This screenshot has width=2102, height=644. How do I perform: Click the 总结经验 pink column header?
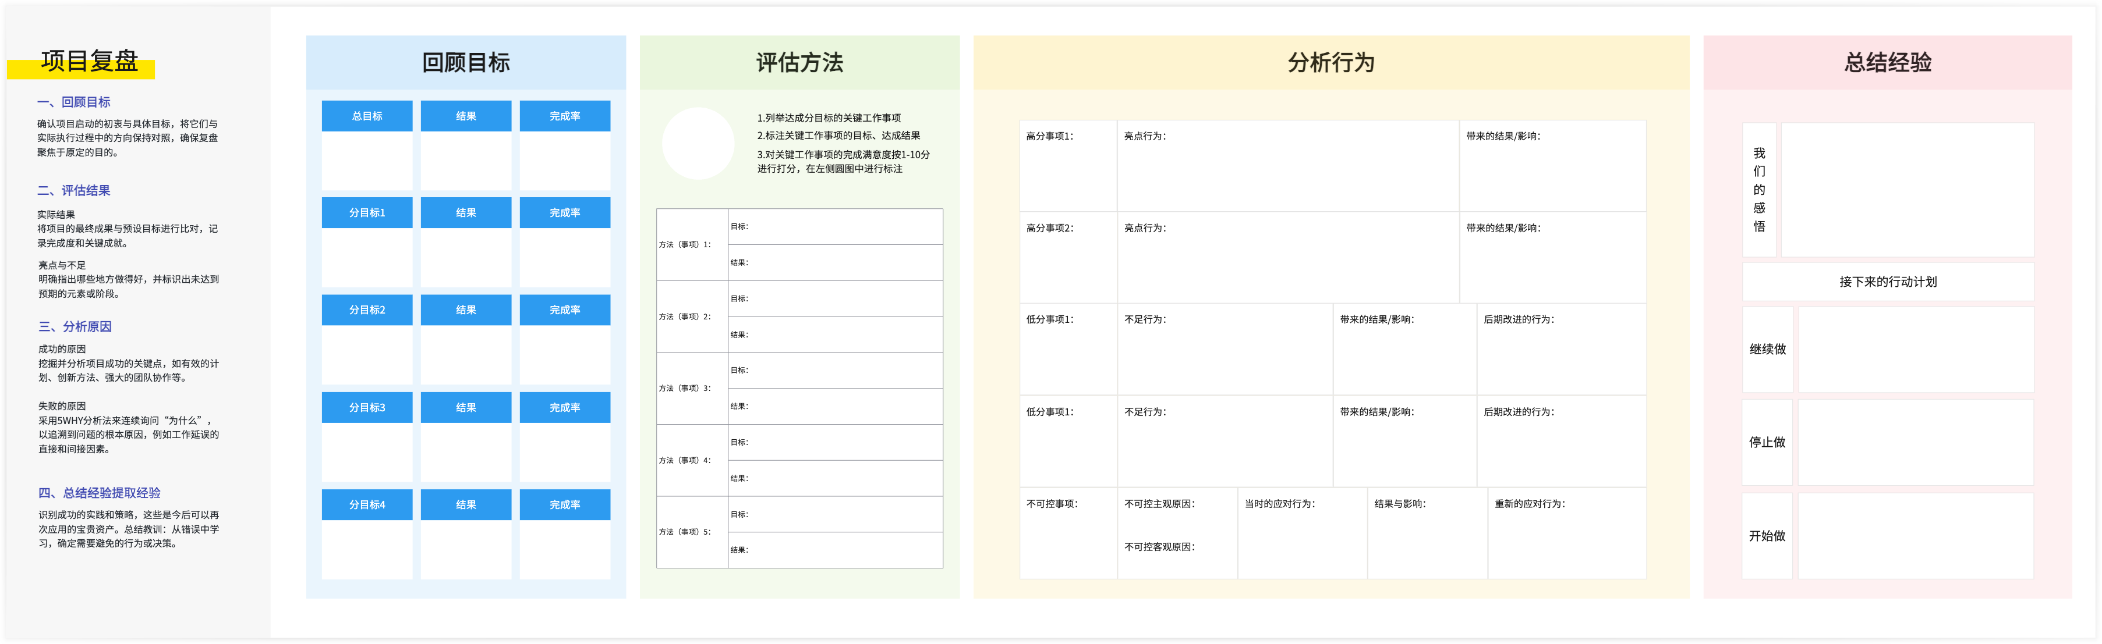tap(1887, 62)
